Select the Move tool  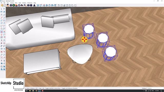tap(2, 32)
